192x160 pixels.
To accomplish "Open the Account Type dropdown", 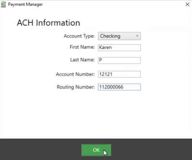I will (119, 36).
